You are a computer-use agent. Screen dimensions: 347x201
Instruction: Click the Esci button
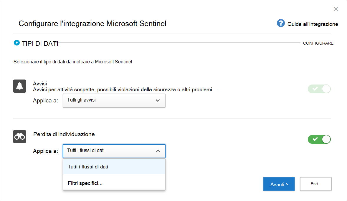(x=315, y=184)
